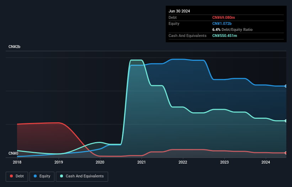Click the 2021 x-axis label
The height and width of the screenshot is (187, 292).
click(x=142, y=162)
